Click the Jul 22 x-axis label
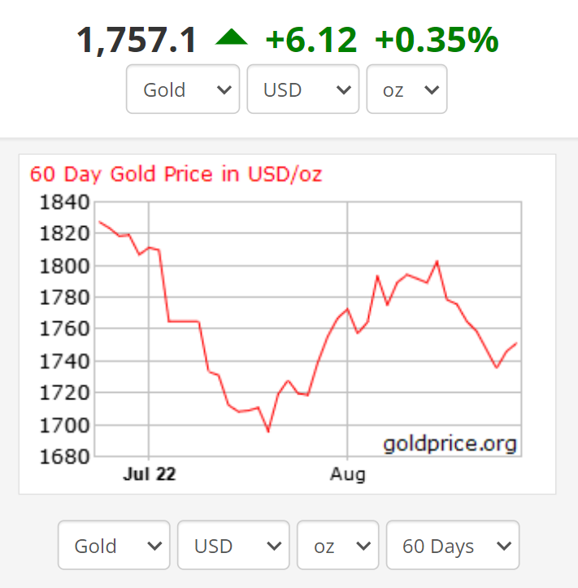This screenshot has height=588, width=578. point(149,474)
